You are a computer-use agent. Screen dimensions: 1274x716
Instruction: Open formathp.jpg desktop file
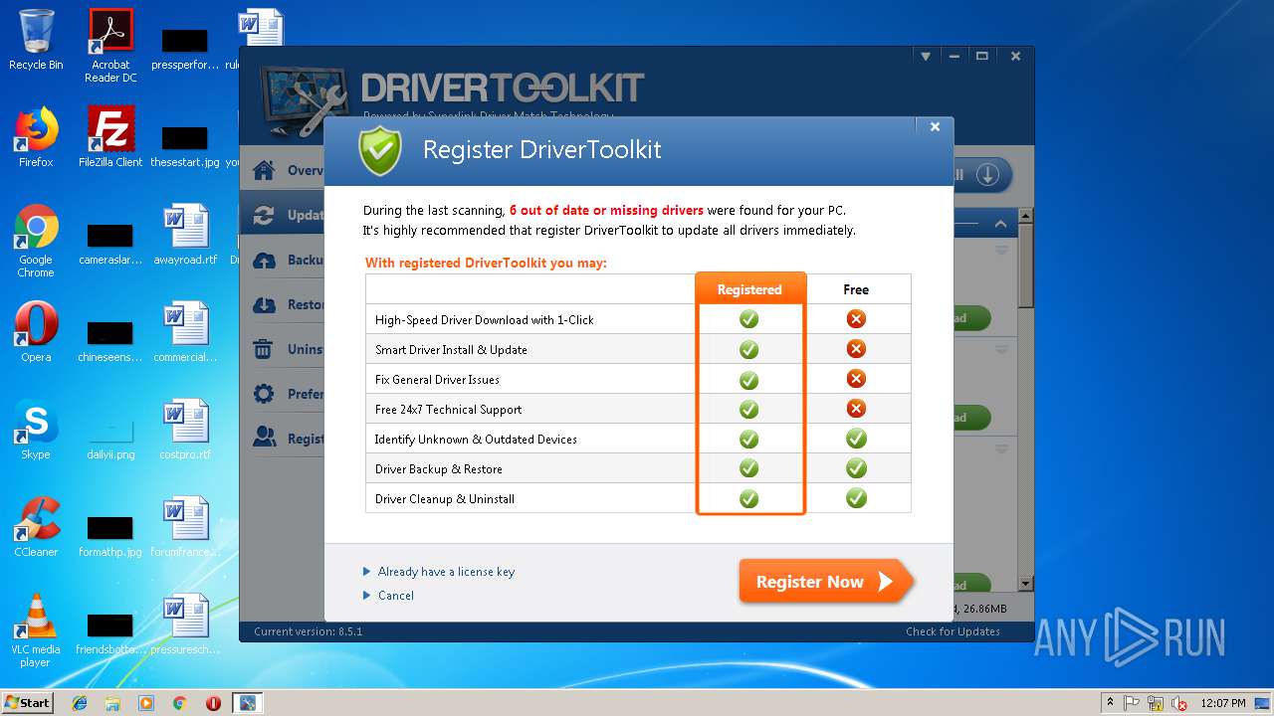[x=110, y=536]
